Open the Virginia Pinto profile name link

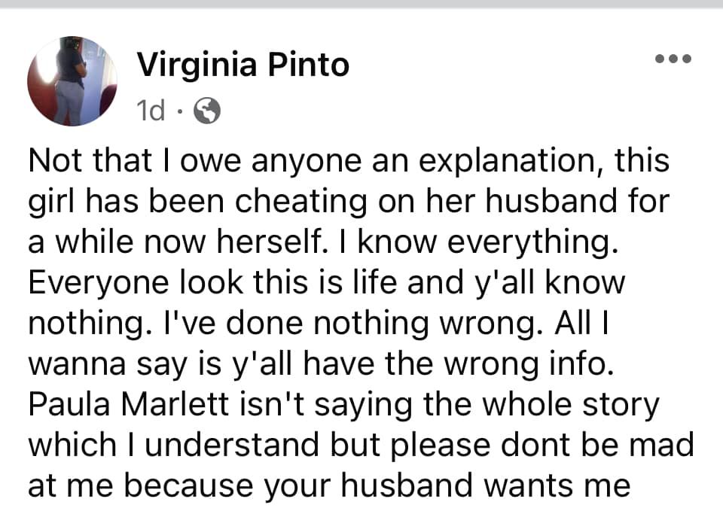click(x=243, y=65)
